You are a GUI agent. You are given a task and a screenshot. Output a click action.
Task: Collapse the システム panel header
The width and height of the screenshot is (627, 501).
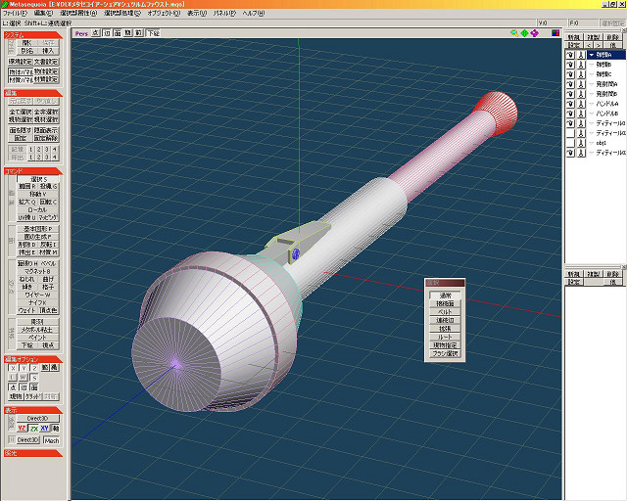click(x=33, y=35)
